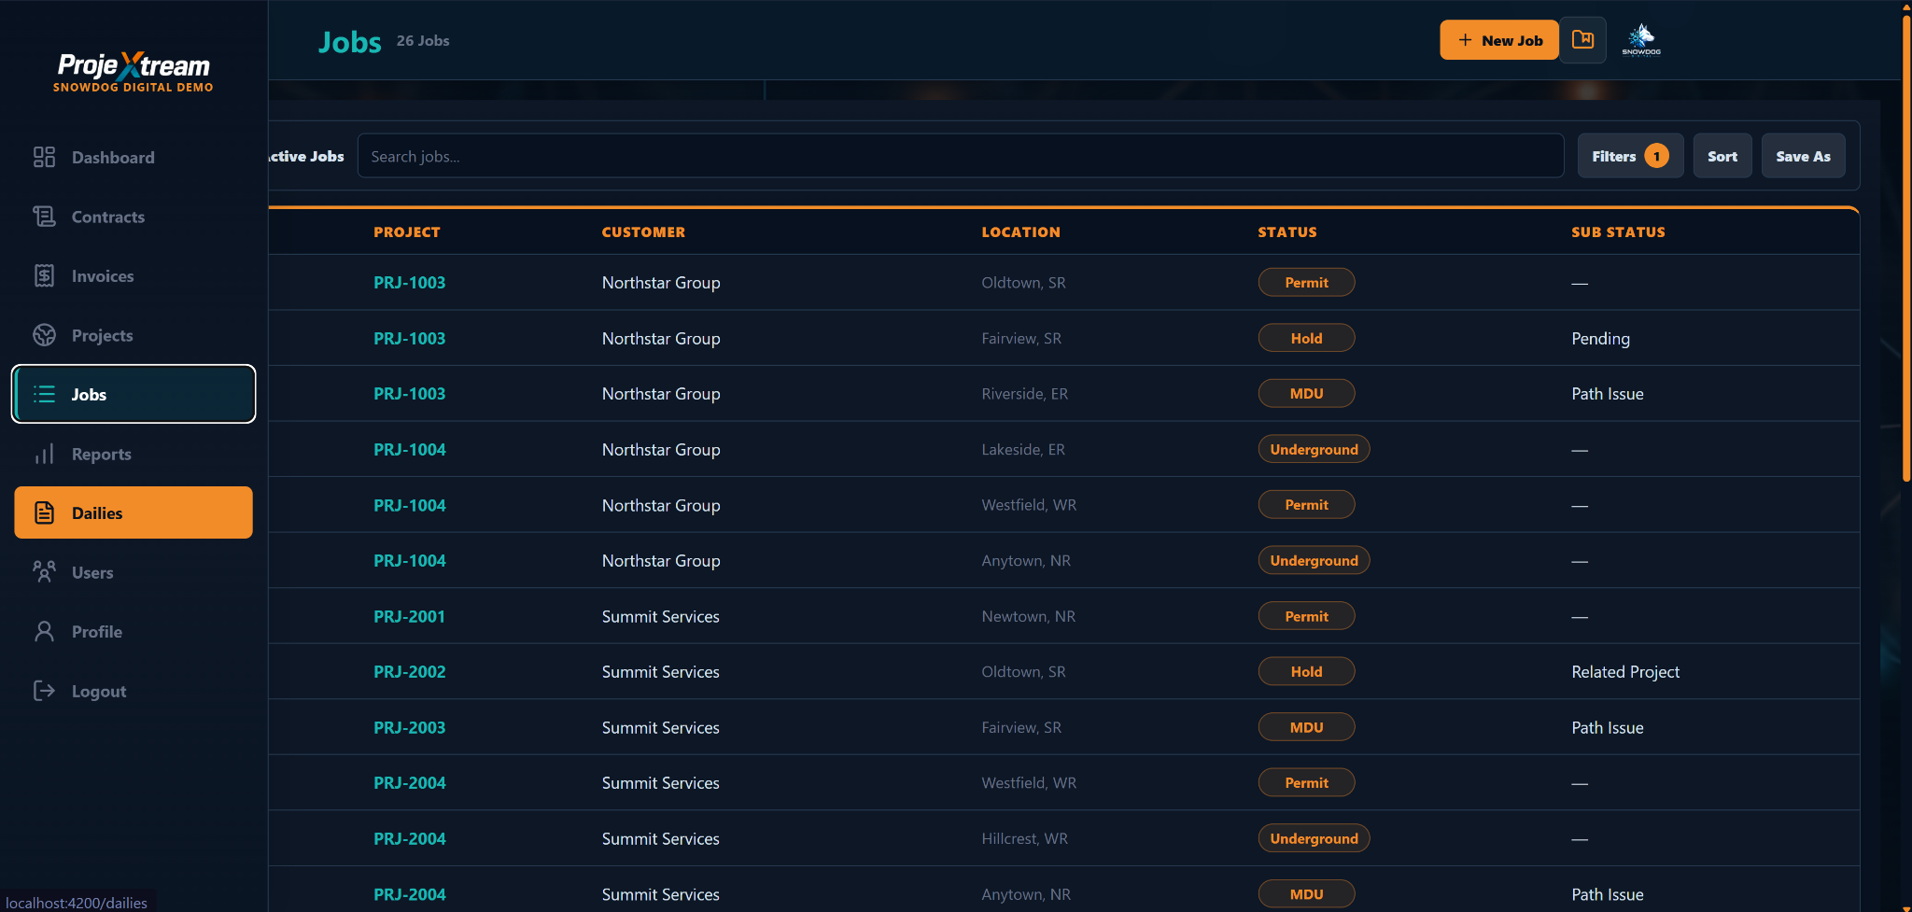Screen dimensions: 1912x912
Task: Click the Profile person icon
Action: 44,631
